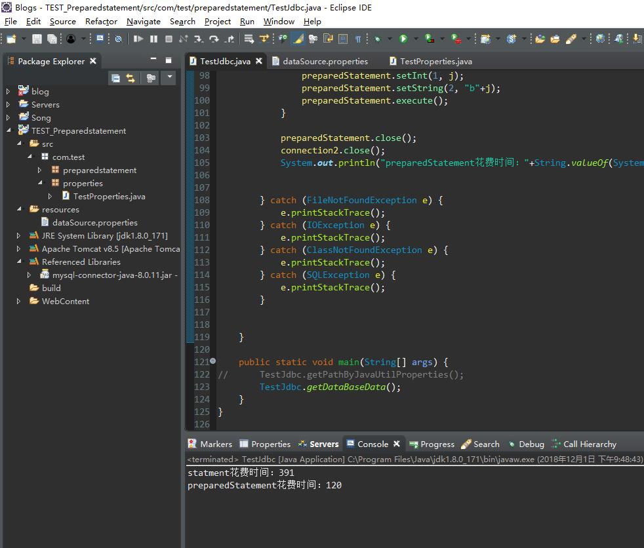Screen dimensions: 644x548
Task: Close the Package Explorer view
Action: click(x=93, y=61)
